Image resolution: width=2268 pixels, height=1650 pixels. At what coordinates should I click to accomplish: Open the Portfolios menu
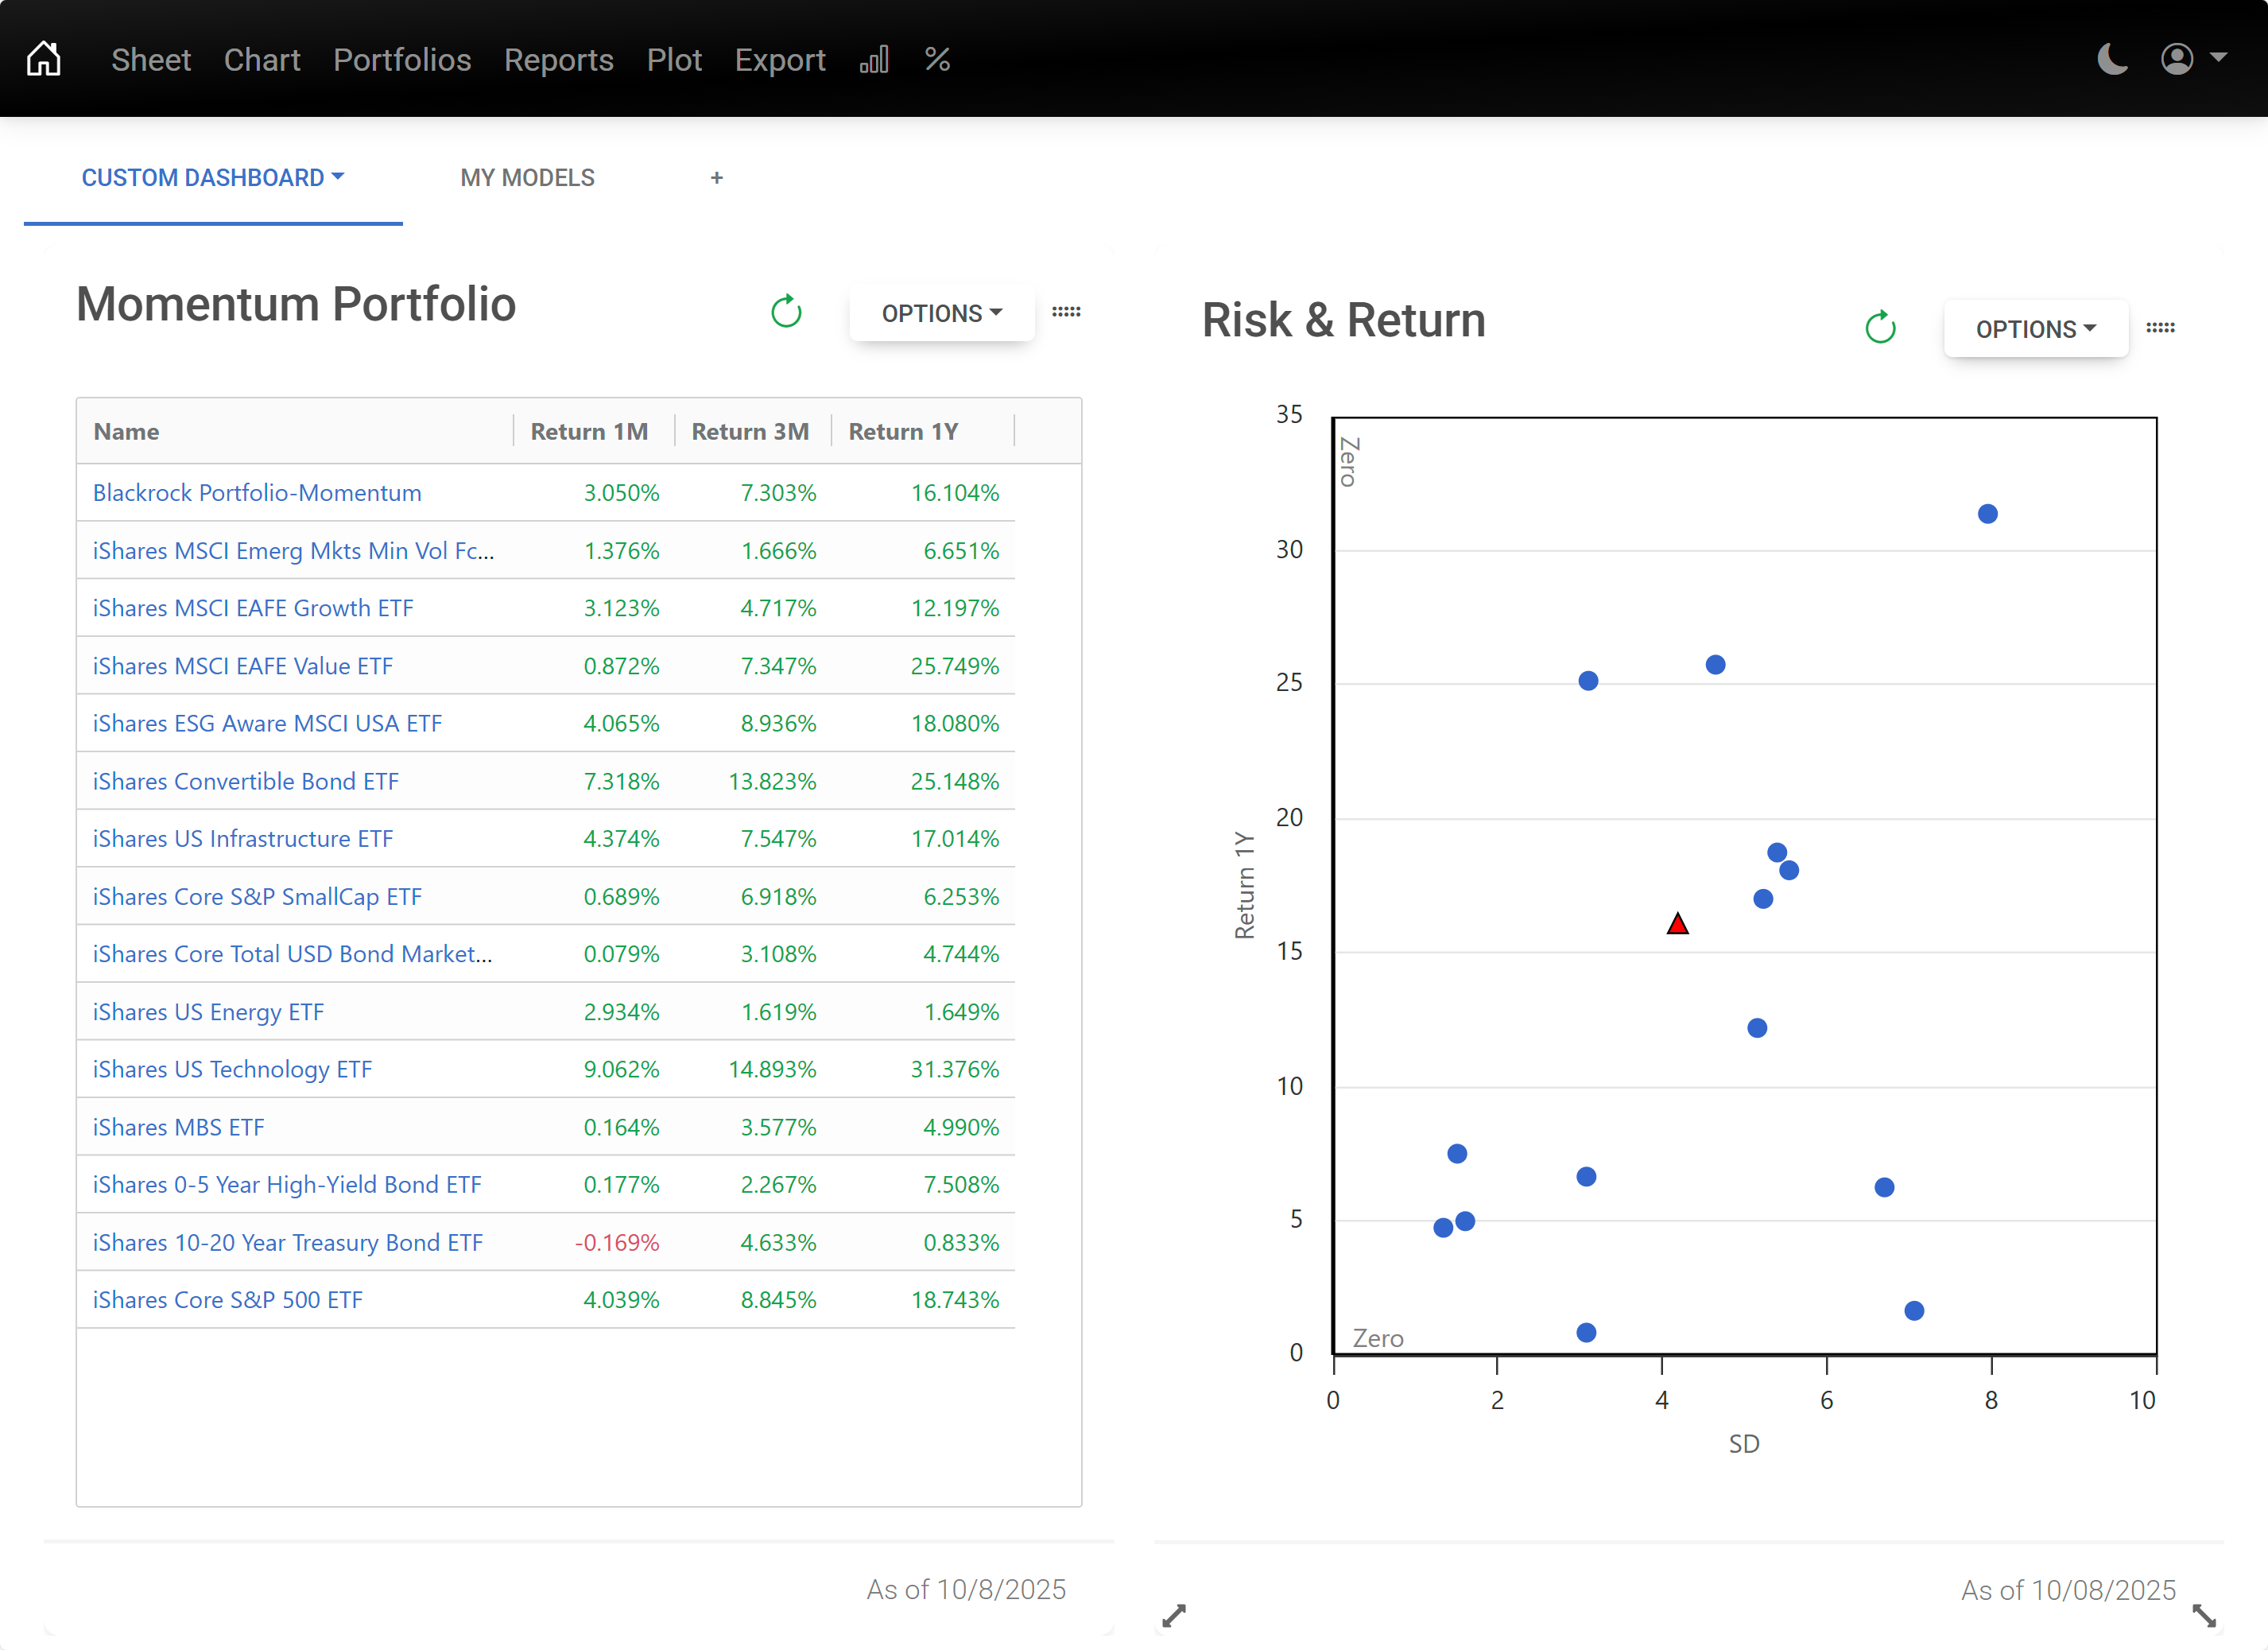402,60
